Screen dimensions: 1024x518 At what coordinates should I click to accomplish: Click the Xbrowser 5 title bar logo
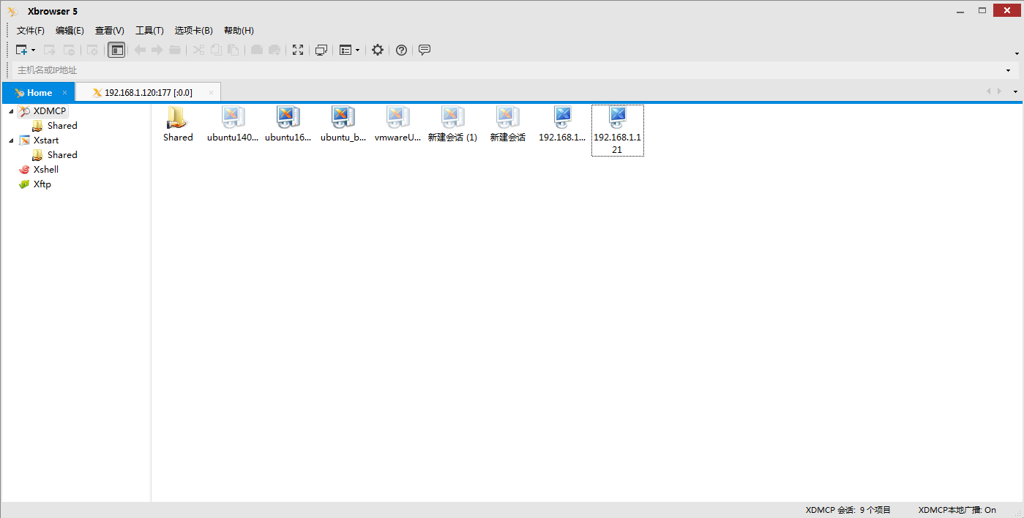click(x=12, y=11)
